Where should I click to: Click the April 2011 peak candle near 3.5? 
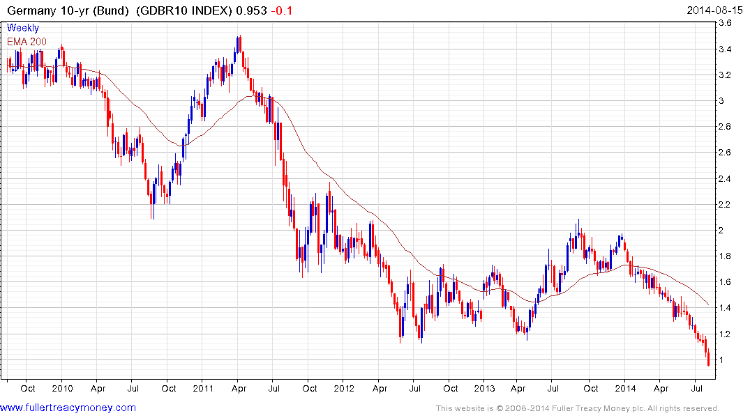(240, 45)
